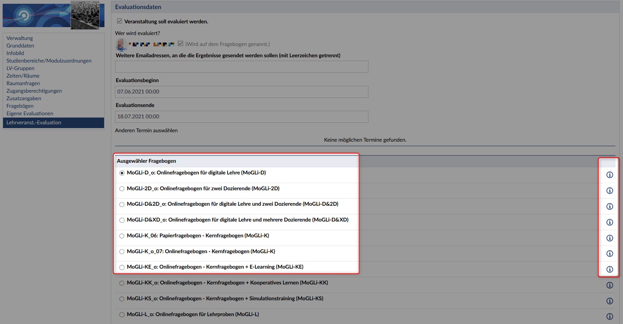
Task: Open Eigene Evaluationen sidebar link
Action: 30,113
